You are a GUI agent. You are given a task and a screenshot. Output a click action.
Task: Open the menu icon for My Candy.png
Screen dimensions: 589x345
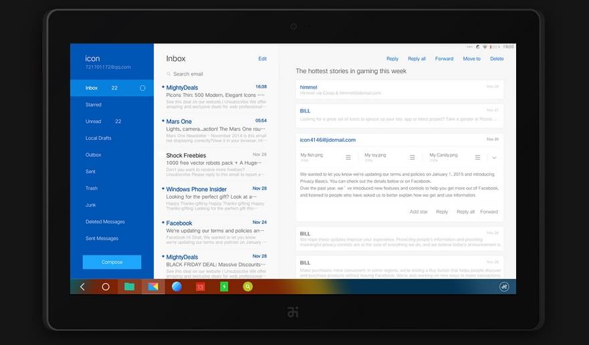(477, 158)
